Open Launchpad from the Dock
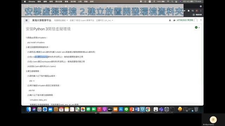The height and width of the screenshot is (126, 225). [39, 110]
